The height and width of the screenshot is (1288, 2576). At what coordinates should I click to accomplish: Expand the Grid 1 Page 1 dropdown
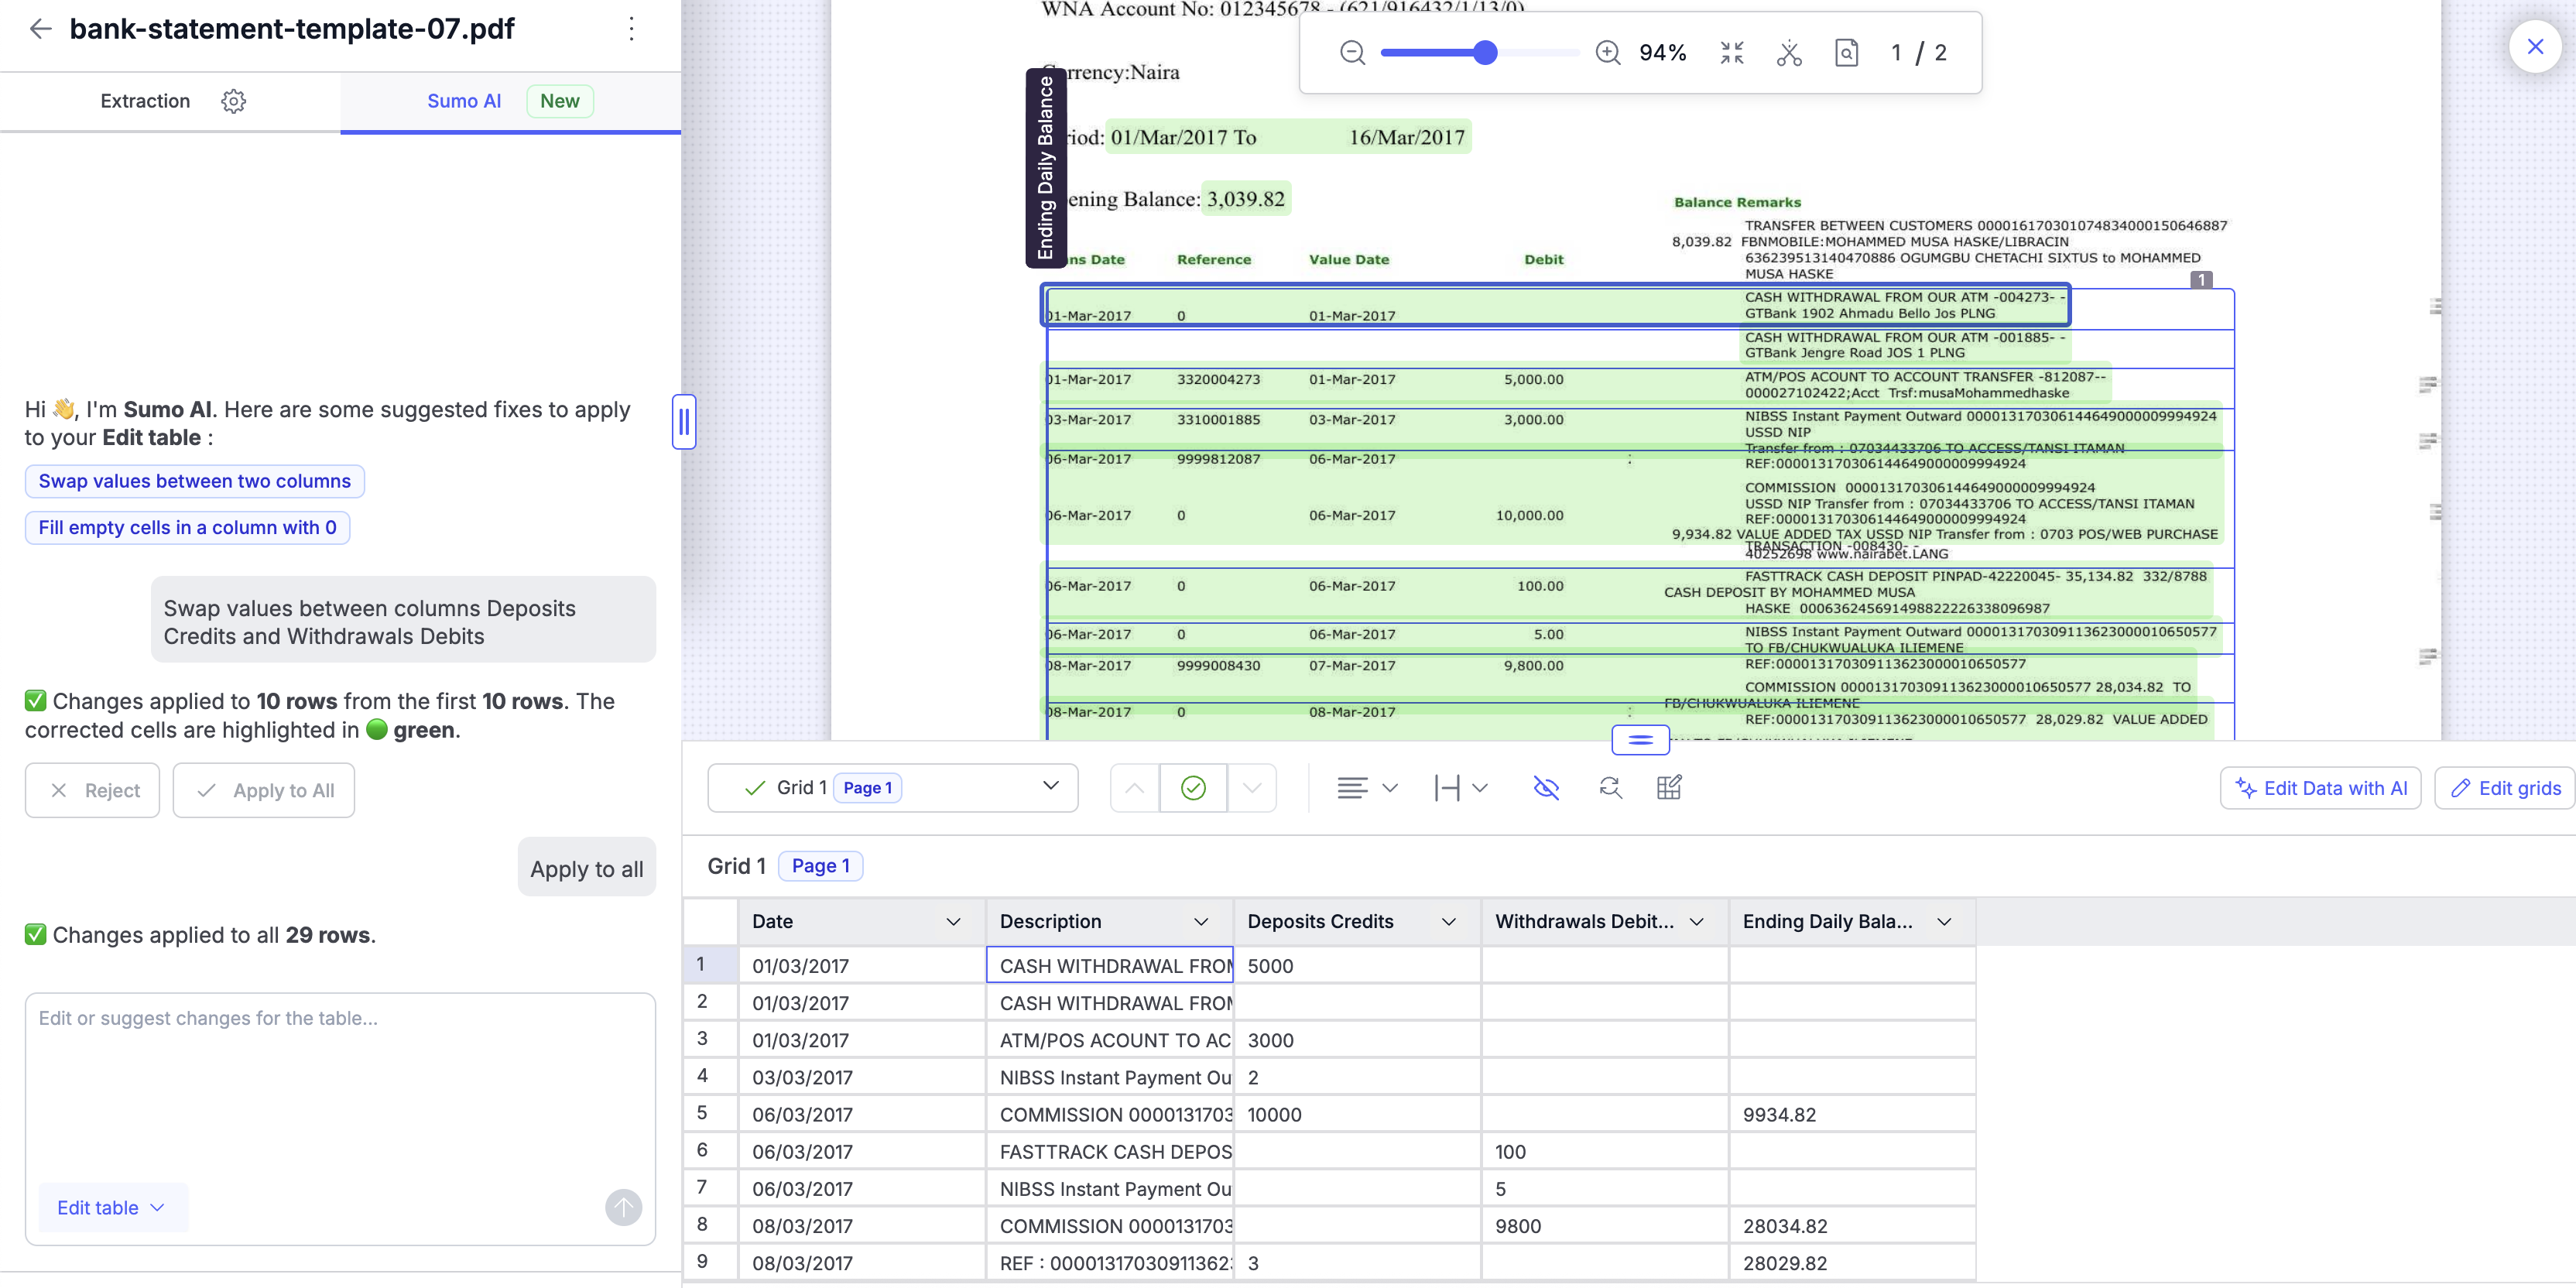(x=1050, y=787)
